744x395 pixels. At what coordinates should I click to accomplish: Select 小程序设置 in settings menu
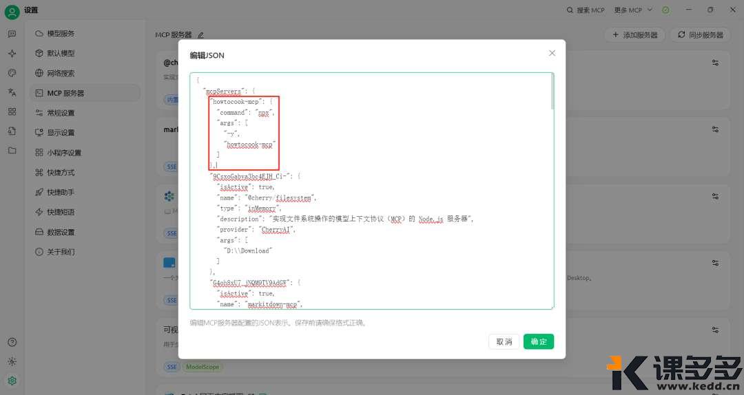pyautogui.click(x=85, y=153)
